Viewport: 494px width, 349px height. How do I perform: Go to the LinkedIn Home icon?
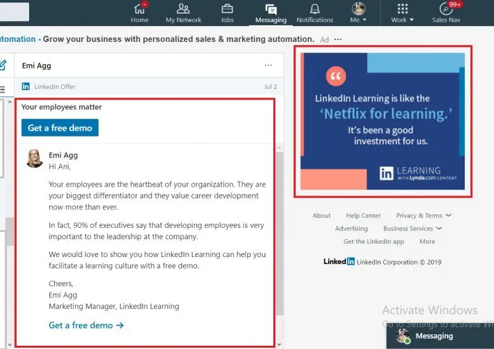coord(139,9)
